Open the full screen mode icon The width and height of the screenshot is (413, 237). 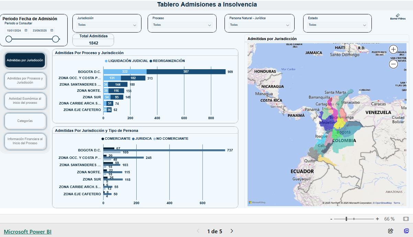coord(406,231)
